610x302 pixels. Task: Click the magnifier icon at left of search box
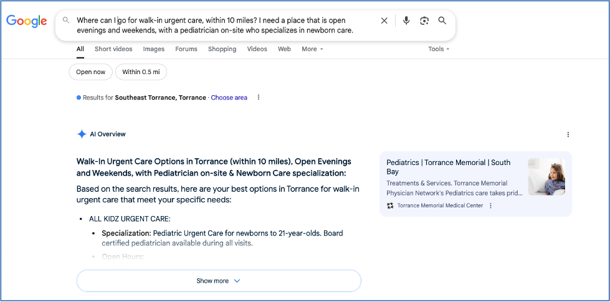pos(66,20)
